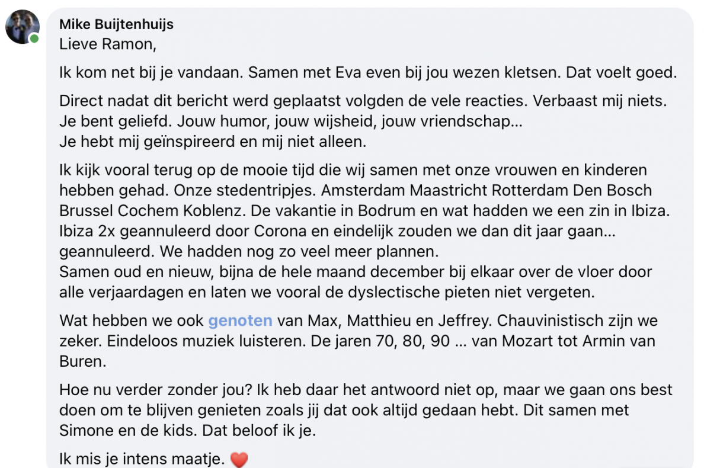
Task: Click the text 'Je bent geliefd.'
Action: 116,121
